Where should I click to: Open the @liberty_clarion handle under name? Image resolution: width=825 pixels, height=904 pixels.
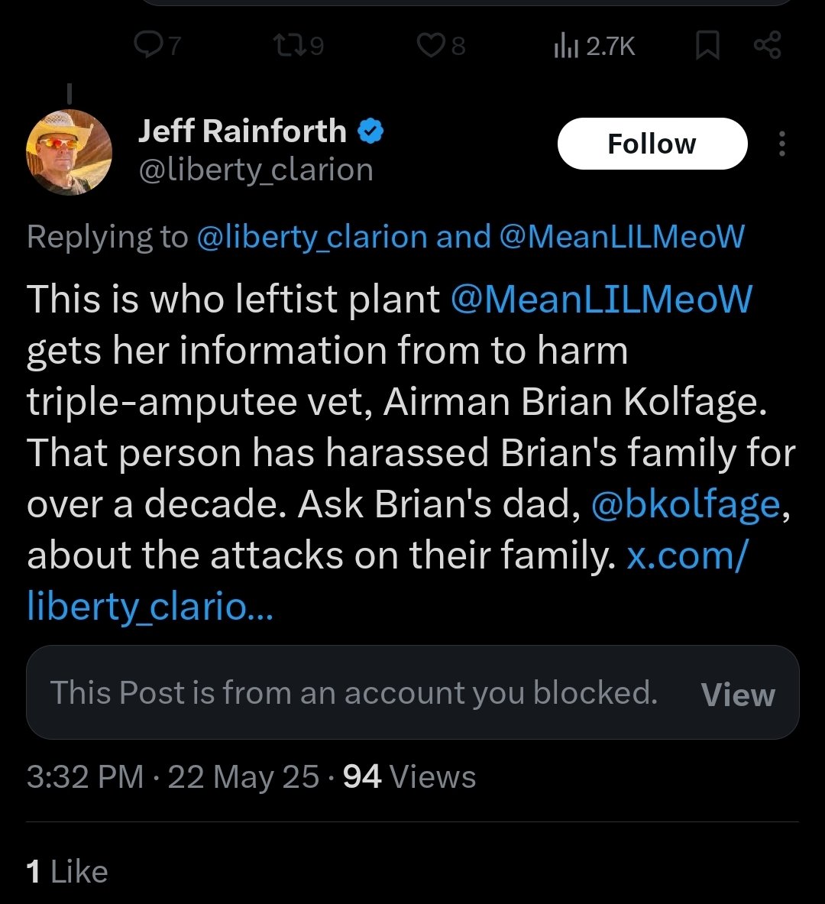click(x=255, y=170)
